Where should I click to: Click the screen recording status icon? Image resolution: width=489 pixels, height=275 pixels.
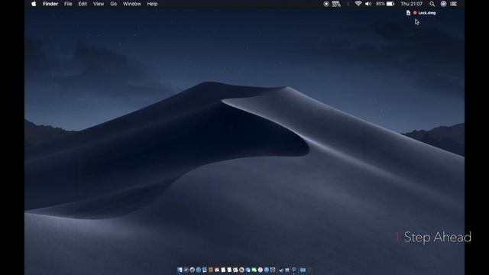coord(326,4)
